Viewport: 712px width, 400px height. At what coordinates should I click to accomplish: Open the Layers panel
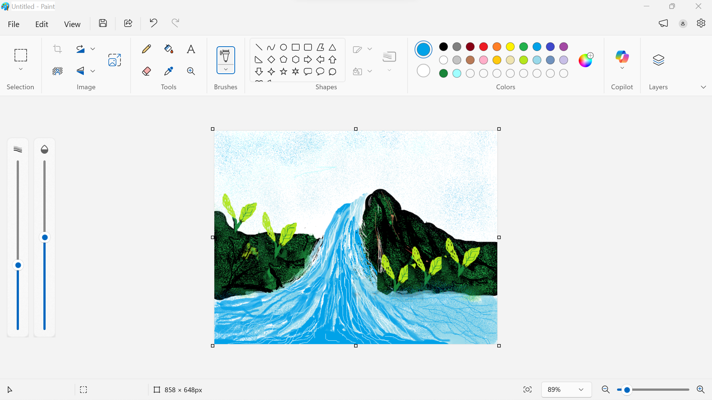point(658,60)
